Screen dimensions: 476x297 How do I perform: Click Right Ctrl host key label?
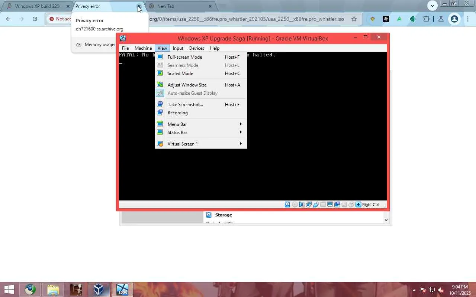(371, 205)
